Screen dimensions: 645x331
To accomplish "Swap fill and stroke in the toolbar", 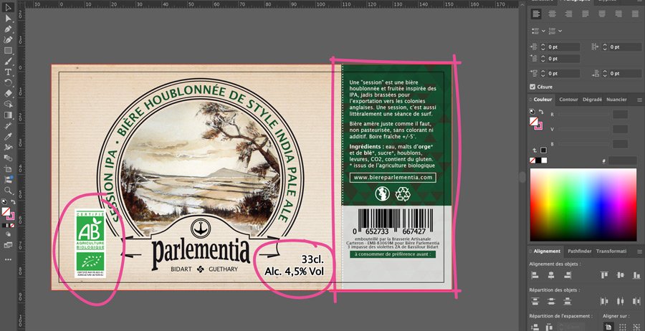I will [x=13, y=202].
